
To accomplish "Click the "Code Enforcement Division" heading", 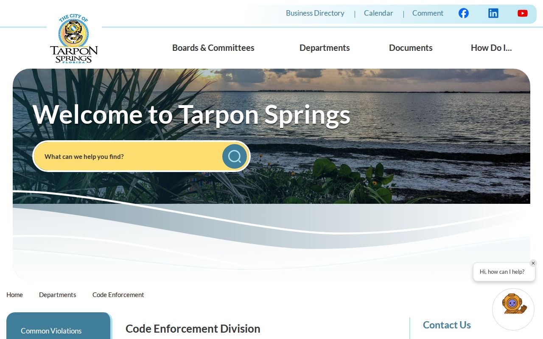I will click(193, 329).
